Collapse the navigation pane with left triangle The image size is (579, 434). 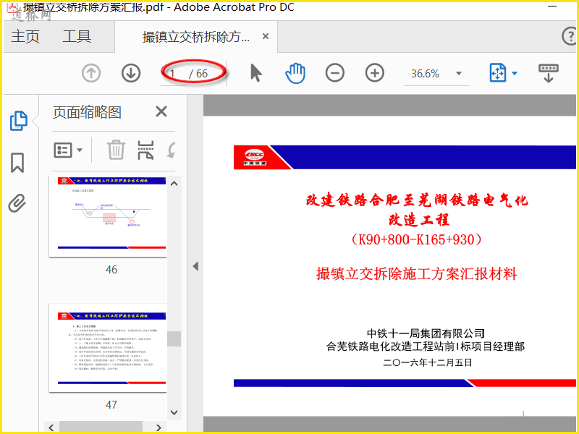tap(195, 266)
